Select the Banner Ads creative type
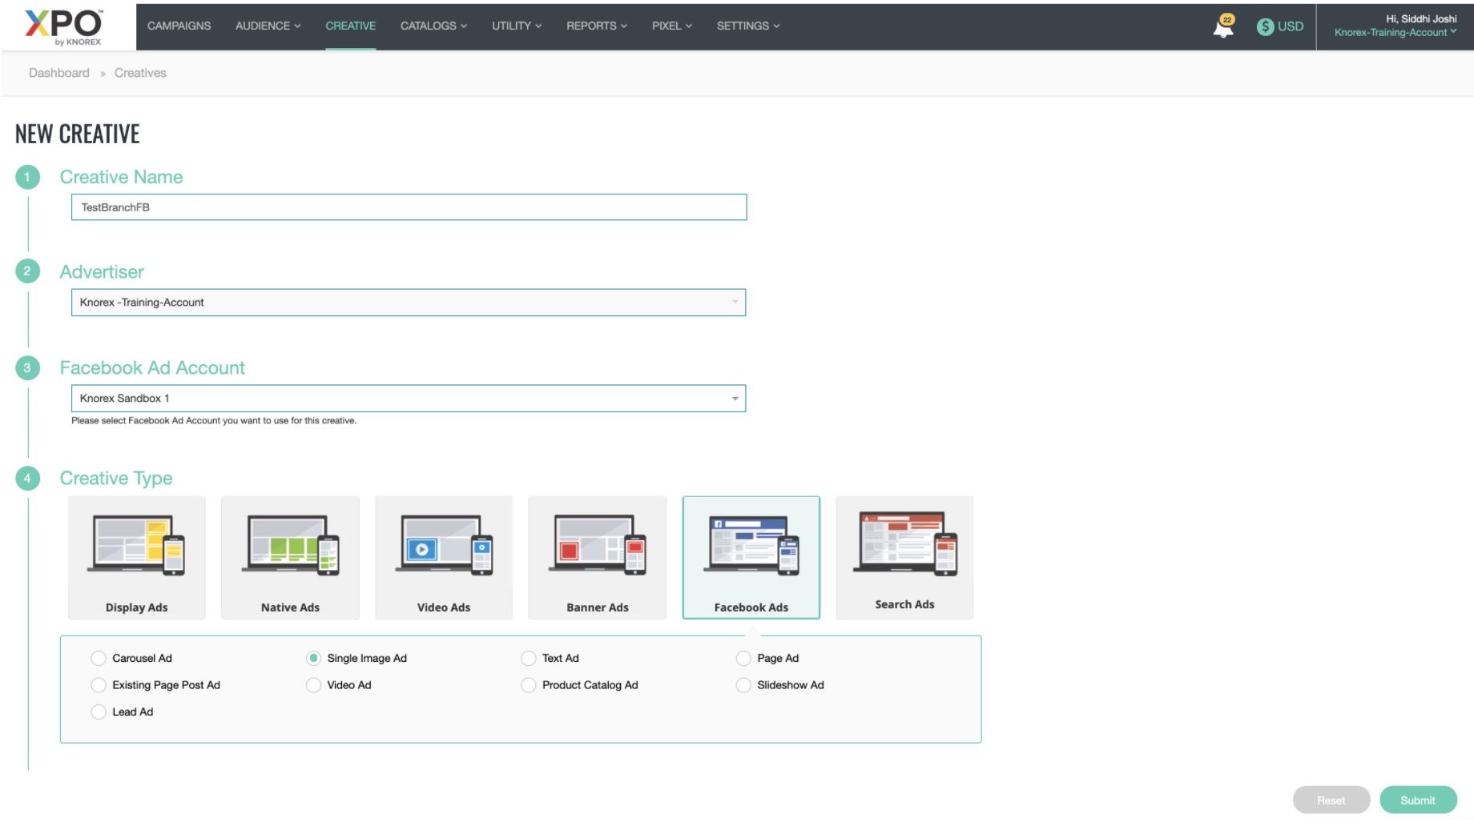 (x=598, y=557)
